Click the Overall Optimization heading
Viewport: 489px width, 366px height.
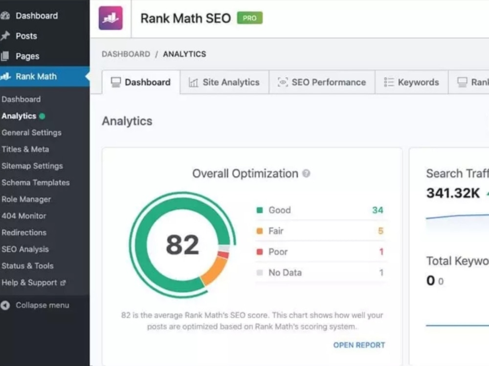245,174
